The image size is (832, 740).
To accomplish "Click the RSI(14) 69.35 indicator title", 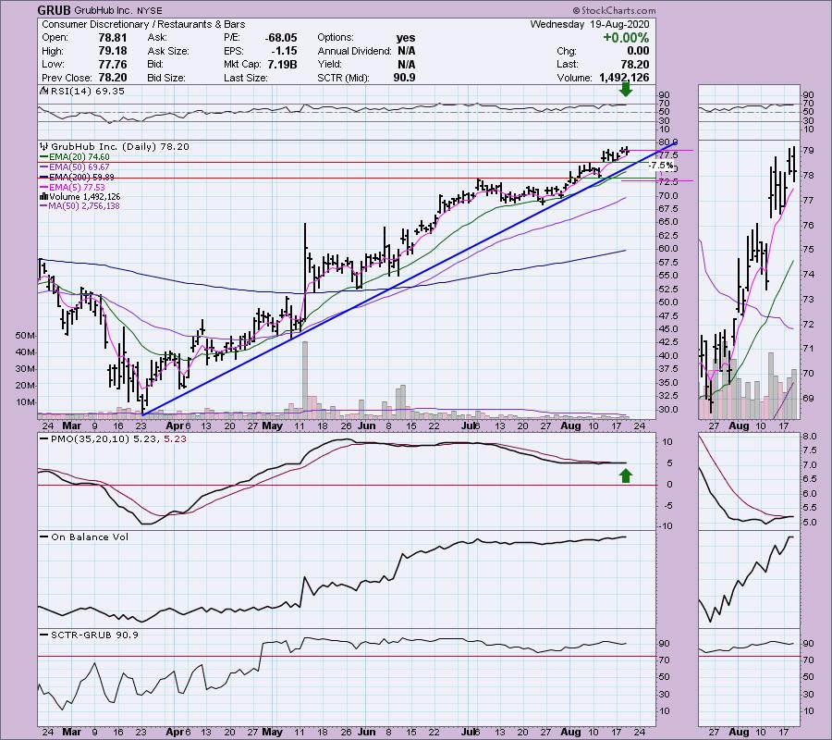I will click(x=88, y=92).
